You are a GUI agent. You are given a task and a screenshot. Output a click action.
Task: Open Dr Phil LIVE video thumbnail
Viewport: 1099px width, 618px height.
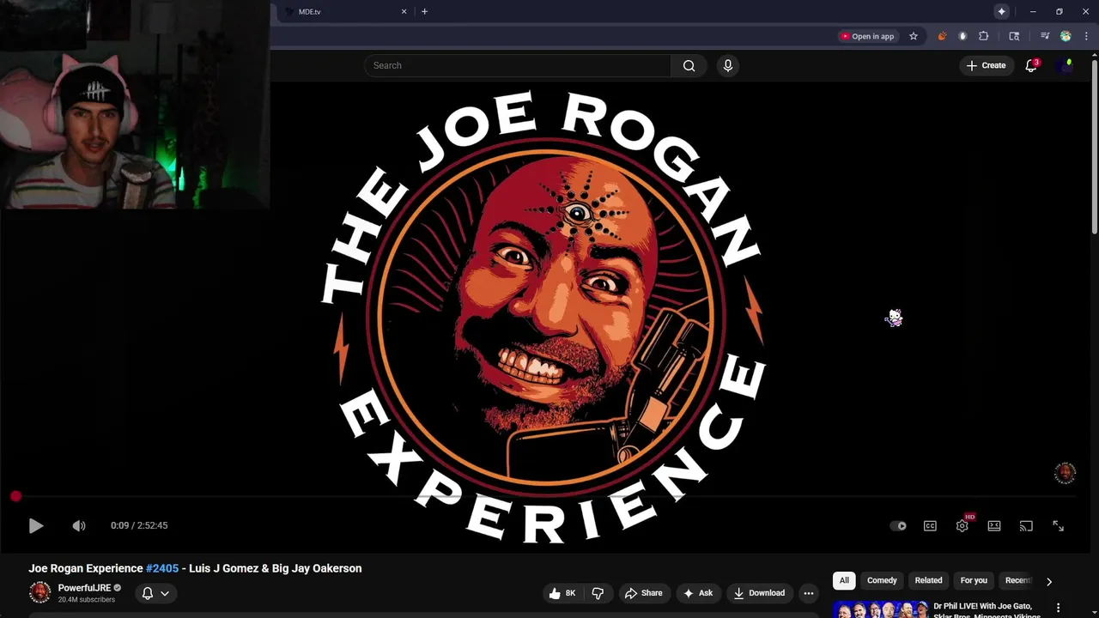[x=880, y=610]
